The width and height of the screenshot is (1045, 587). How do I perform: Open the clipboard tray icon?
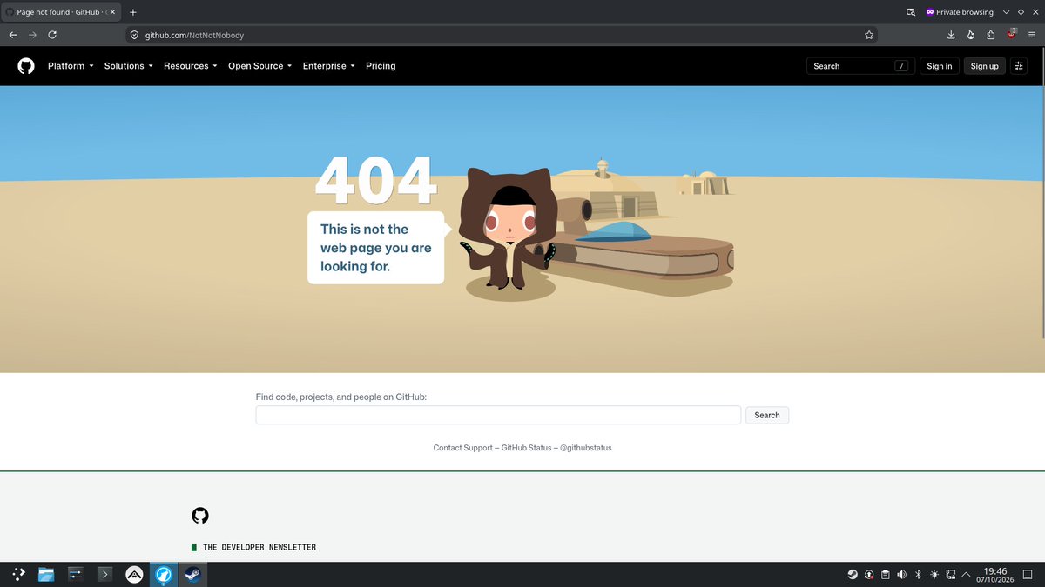885,574
